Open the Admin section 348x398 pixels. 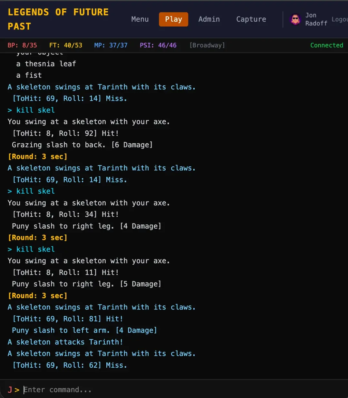tap(209, 19)
